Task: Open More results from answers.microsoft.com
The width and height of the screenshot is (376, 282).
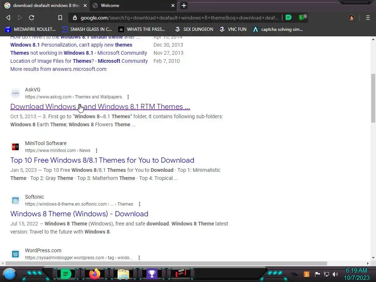Action: (x=58, y=69)
